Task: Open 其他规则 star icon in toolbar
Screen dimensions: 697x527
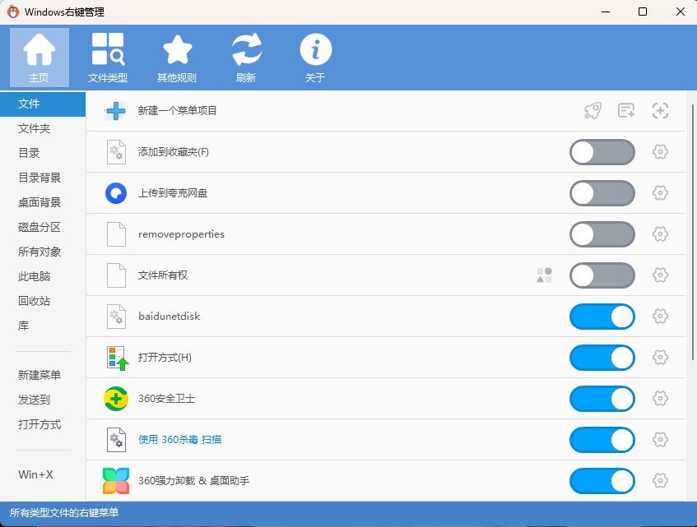Action: point(177,58)
